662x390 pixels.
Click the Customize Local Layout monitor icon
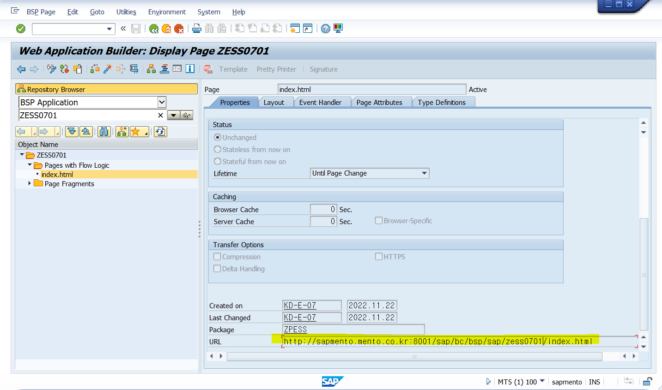point(338,29)
